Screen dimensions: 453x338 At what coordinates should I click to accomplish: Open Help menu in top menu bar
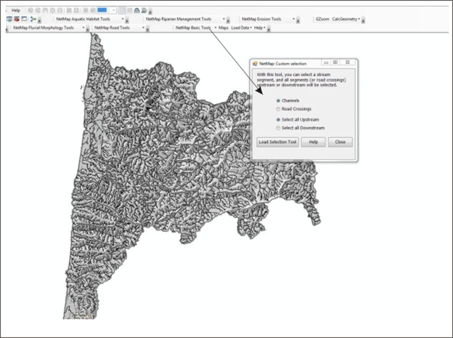16,10
